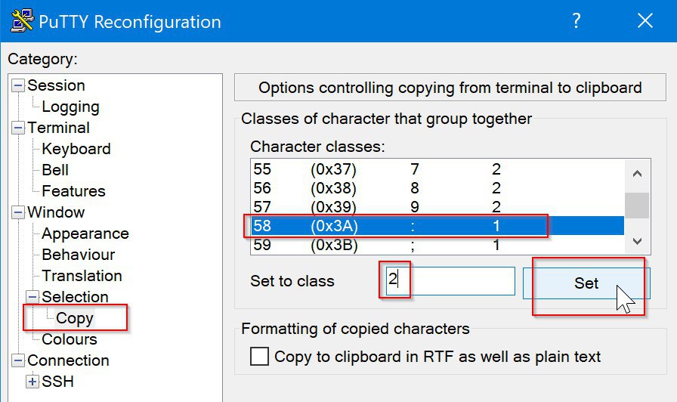Open the Features settings category
The image size is (677, 402).
73,191
